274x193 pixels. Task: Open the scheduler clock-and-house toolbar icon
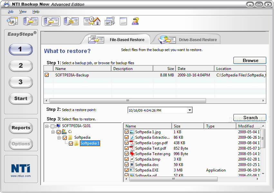click(92, 21)
